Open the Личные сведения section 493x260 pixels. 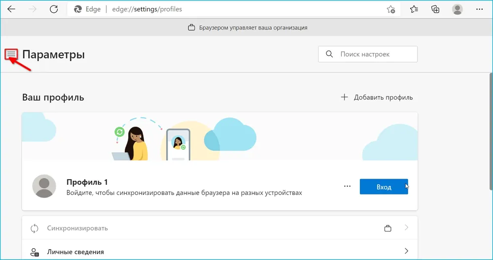tap(75, 252)
